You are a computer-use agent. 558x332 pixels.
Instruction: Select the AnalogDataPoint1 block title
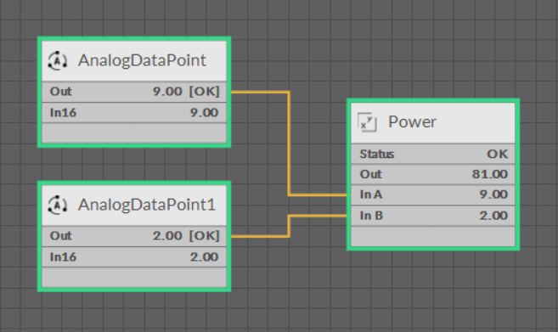[x=147, y=205]
